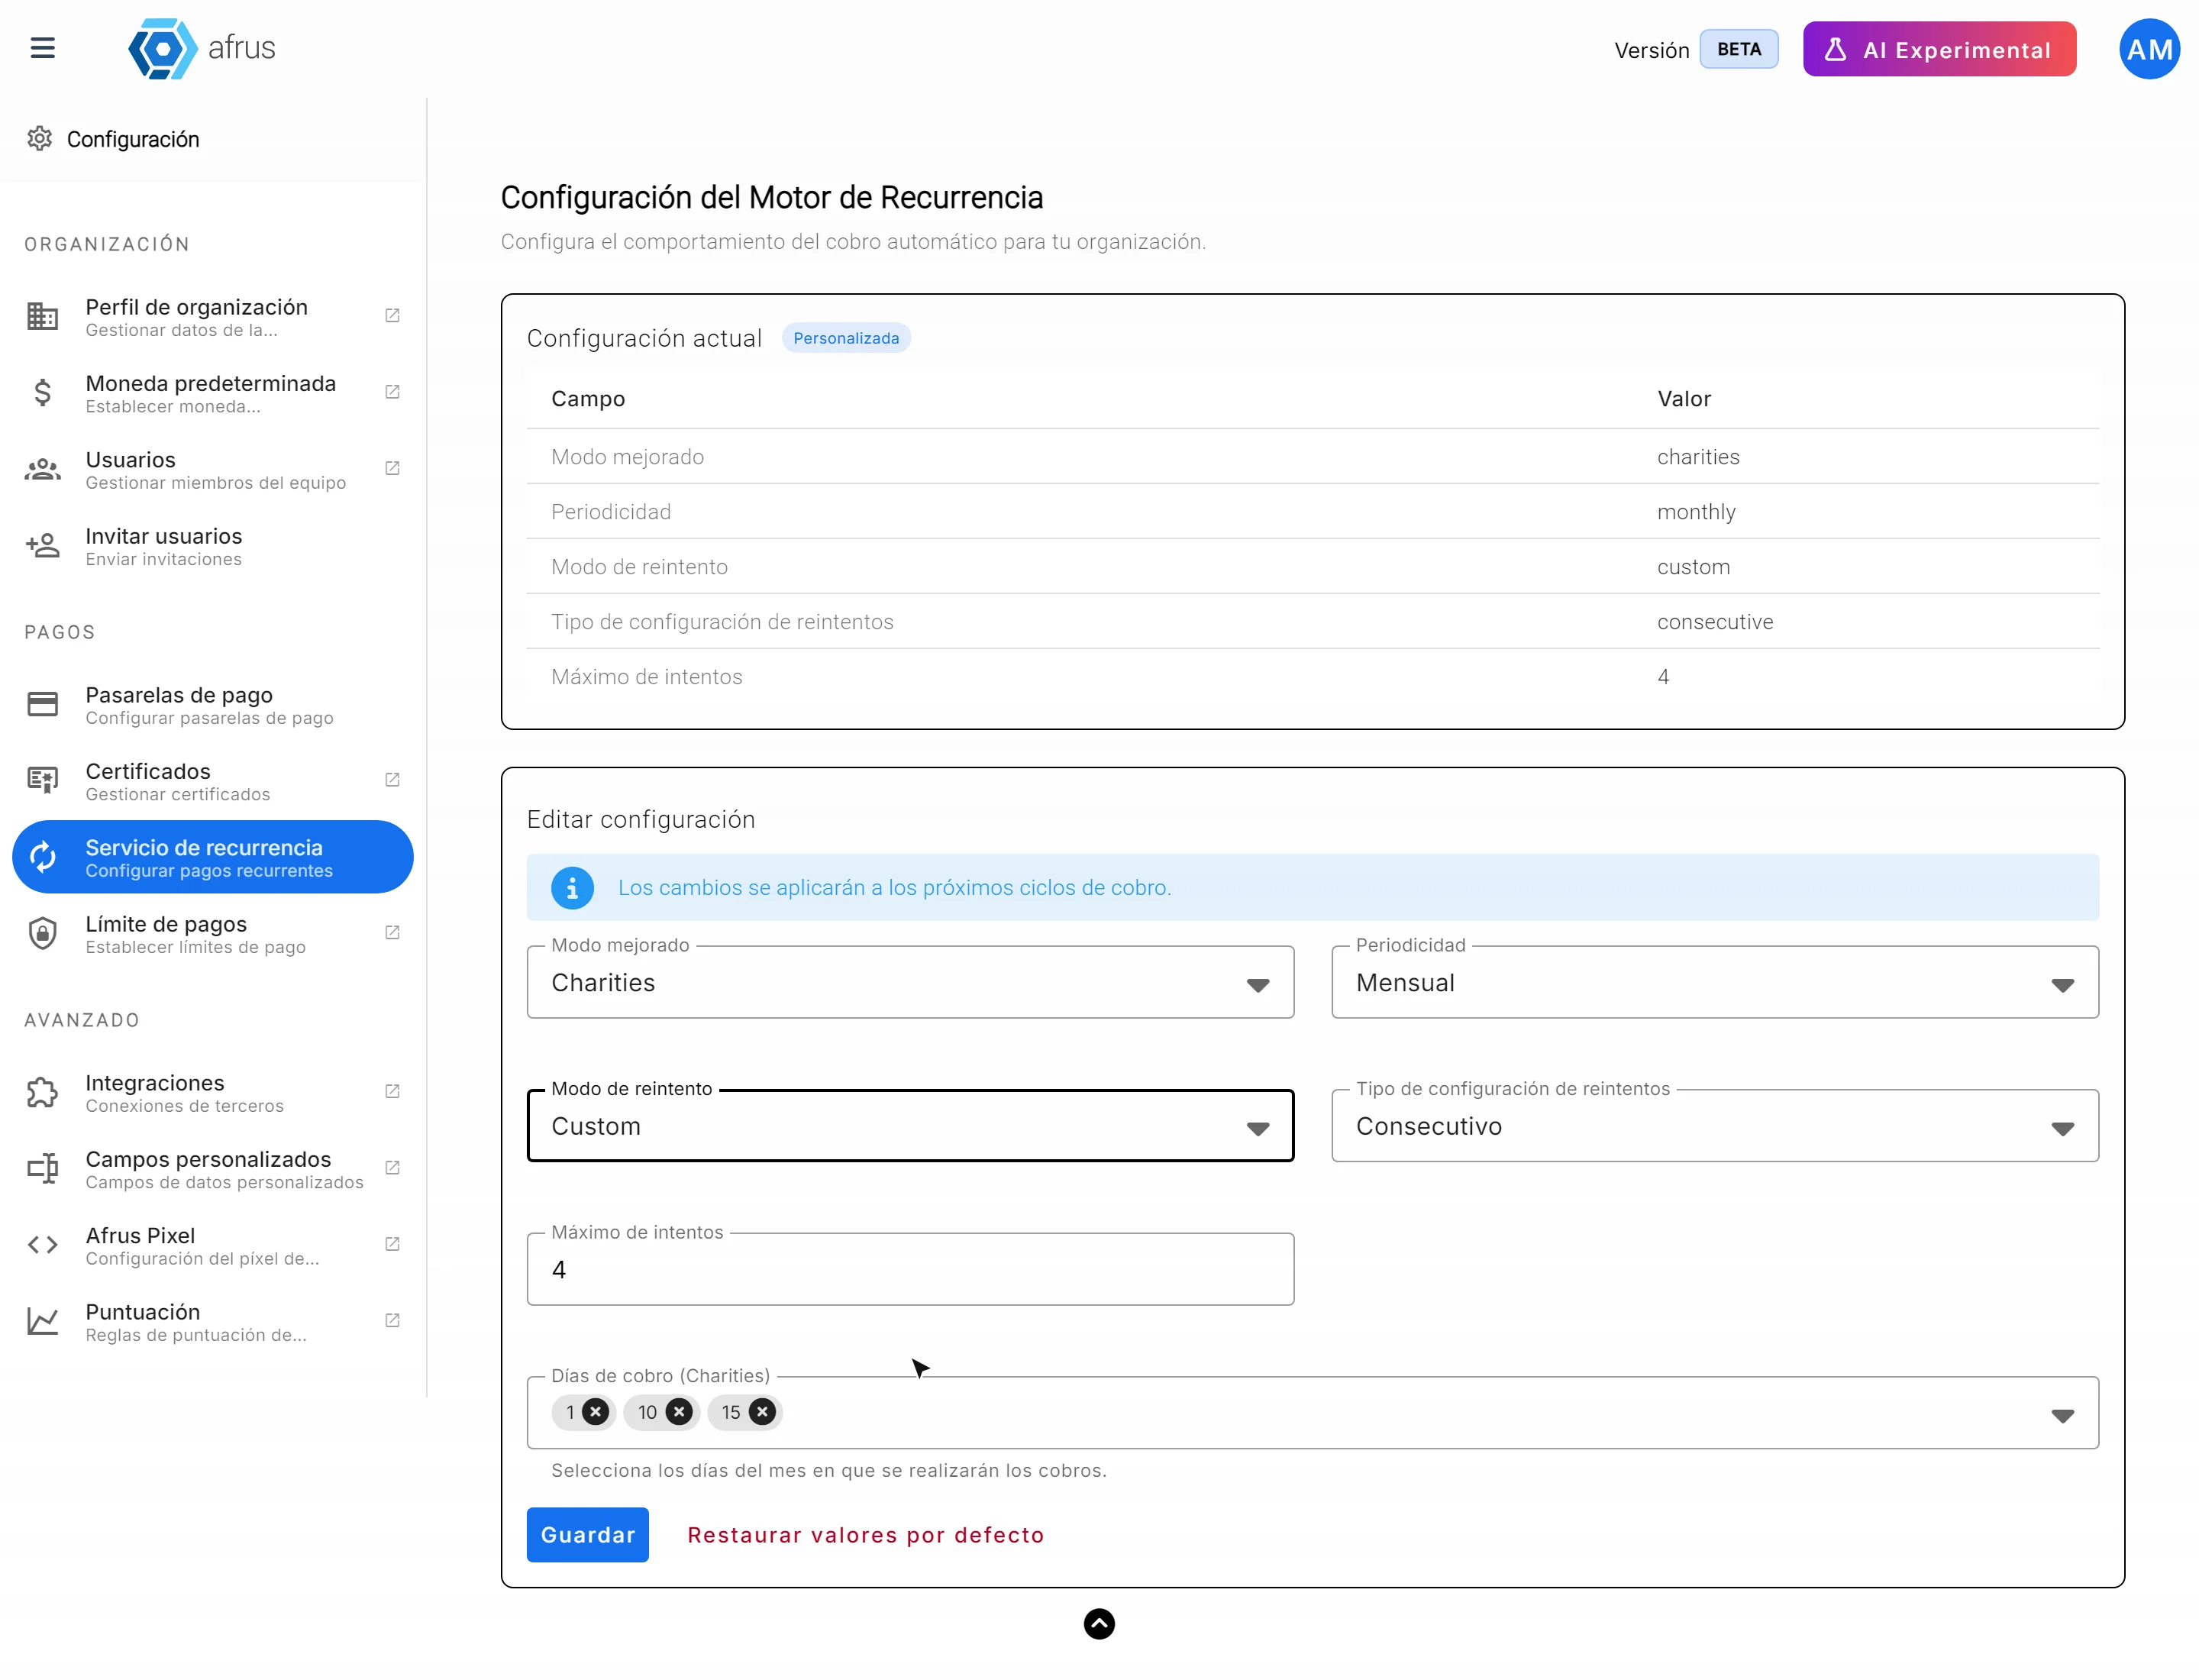Open external link for Perfil de organización
Screen dimensions: 2199x1680
tap(392, 316)
